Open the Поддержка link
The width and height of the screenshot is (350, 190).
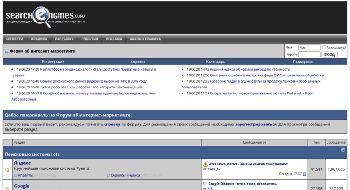coord(303,62)
